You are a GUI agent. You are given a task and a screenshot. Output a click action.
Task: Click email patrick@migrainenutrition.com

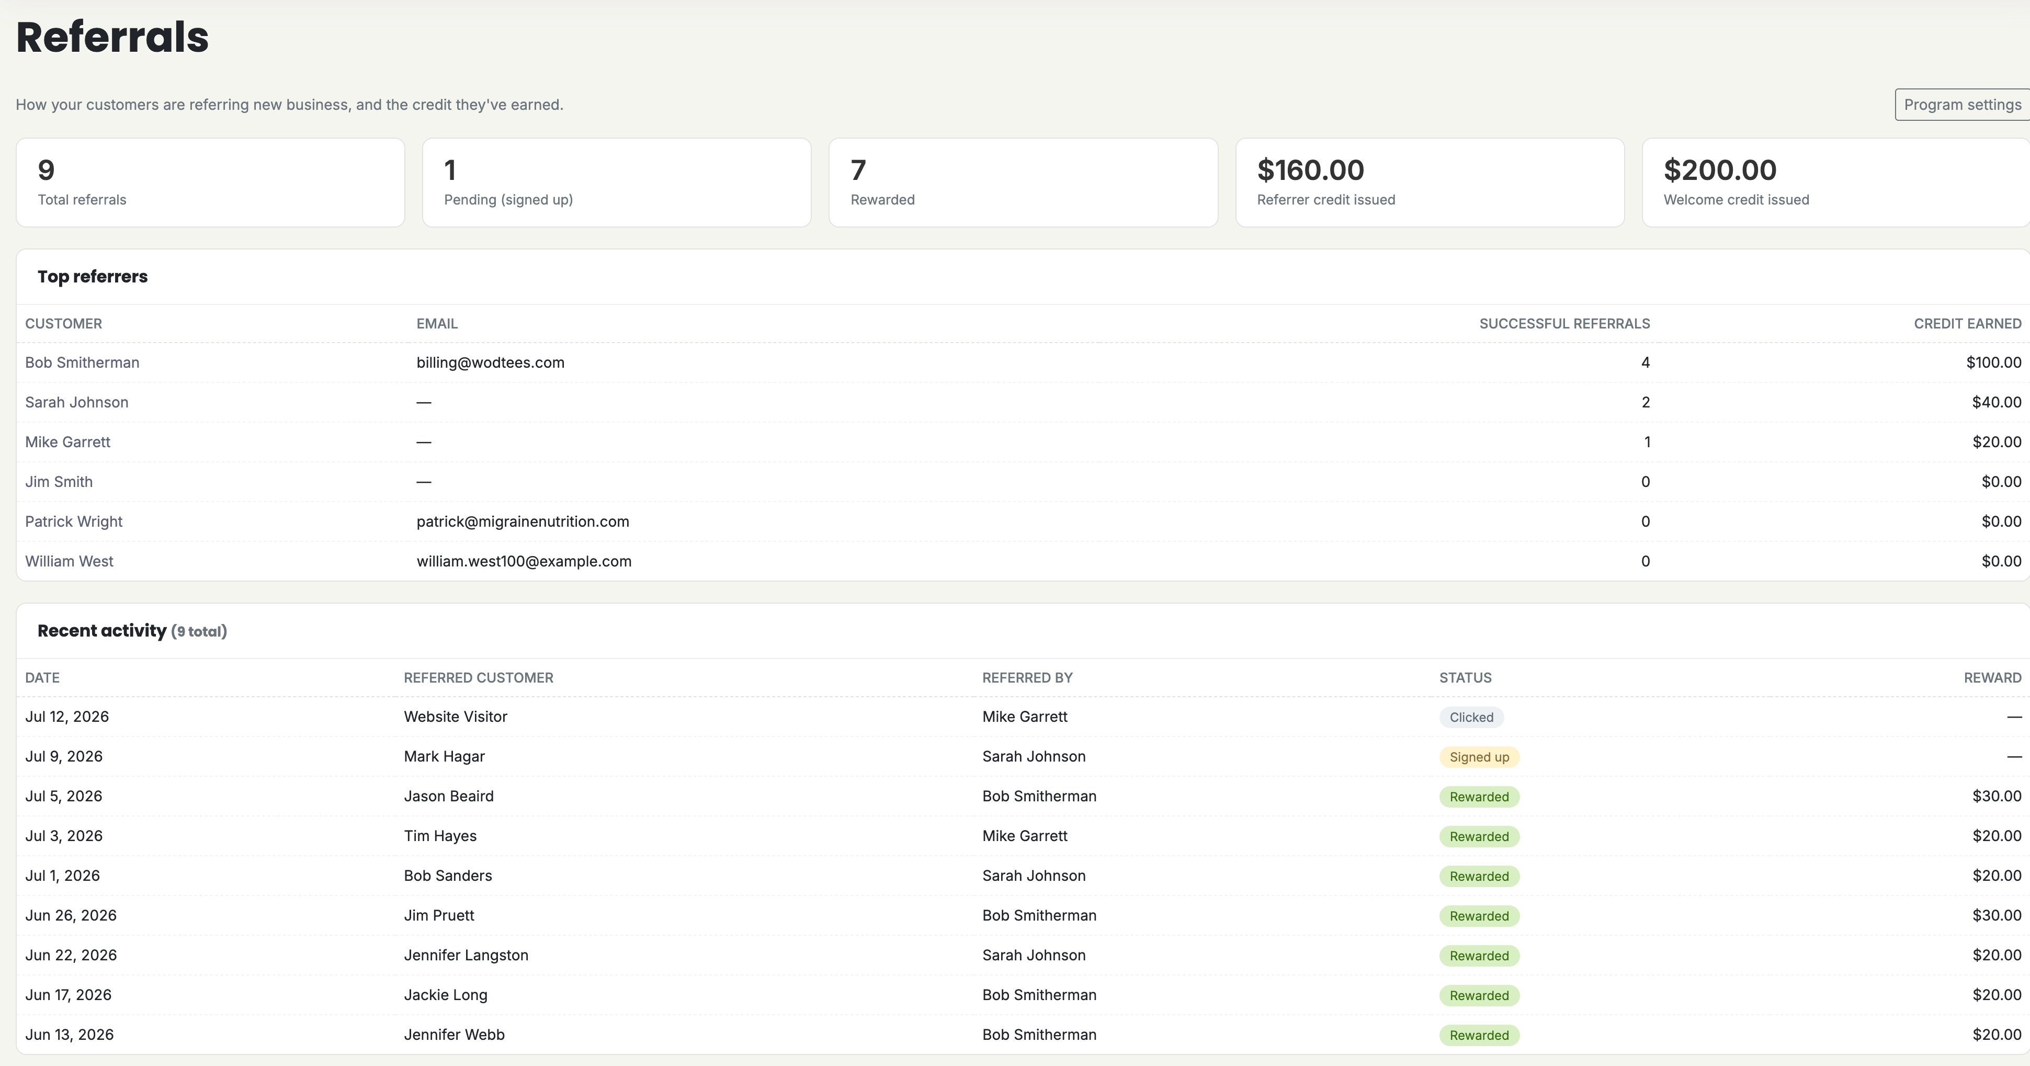click(523, 521)
